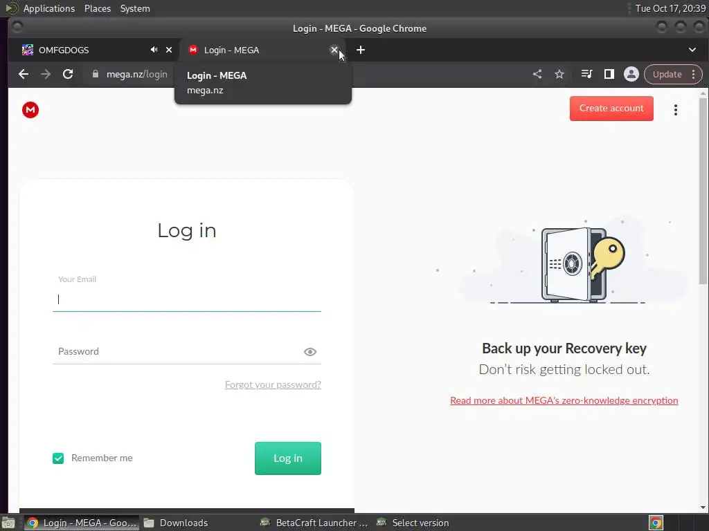
Task: Read more about MEGA's zero-knowledge encryption
Action: (x=564, y=400)
